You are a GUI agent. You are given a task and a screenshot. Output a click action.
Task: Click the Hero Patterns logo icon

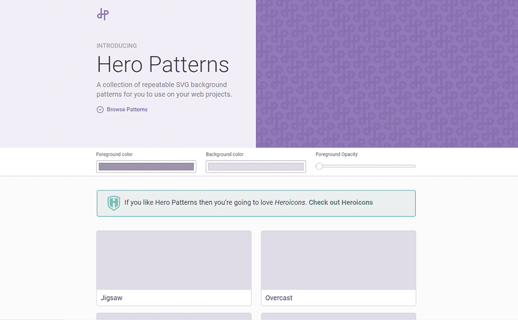(102, 14)
